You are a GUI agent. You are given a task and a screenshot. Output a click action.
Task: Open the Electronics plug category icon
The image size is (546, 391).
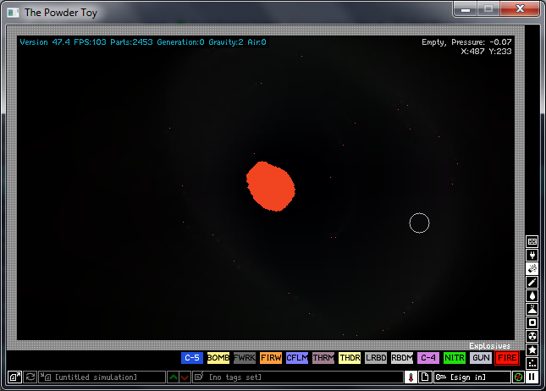(x=532, y=255)
